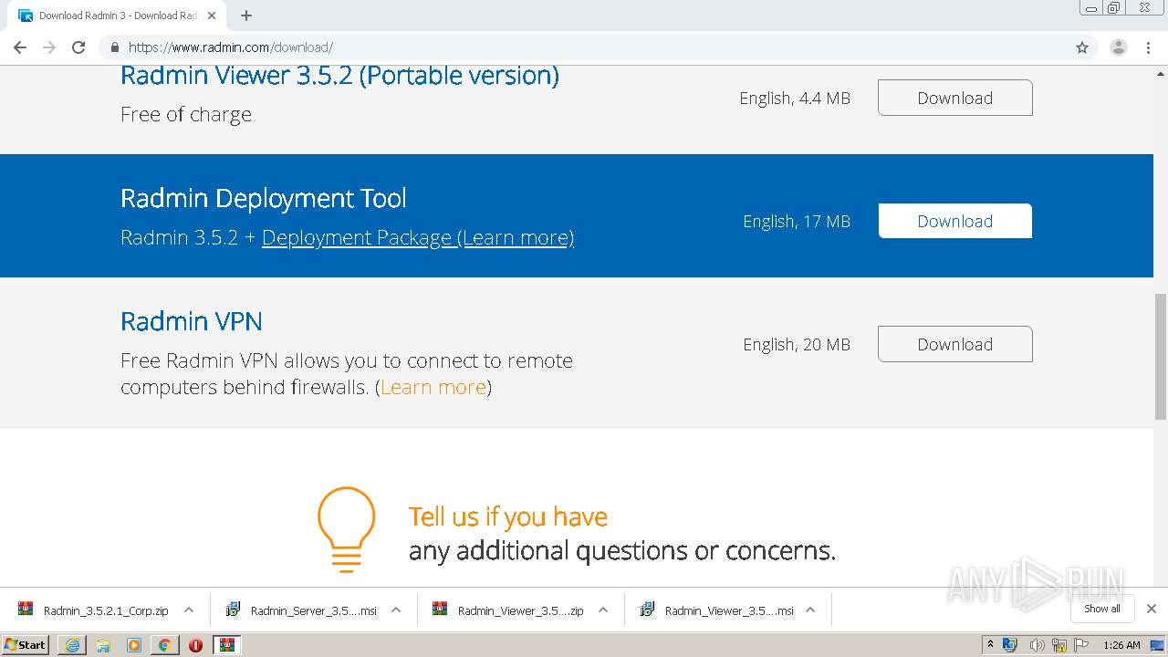The height and width of the screenshot is (657, 1168).
Task: Click the "Free of charge" text
Action: [186, 115]
